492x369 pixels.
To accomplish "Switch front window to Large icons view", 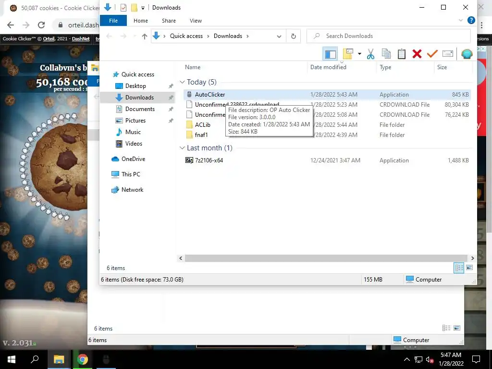I will click(469, 268).
